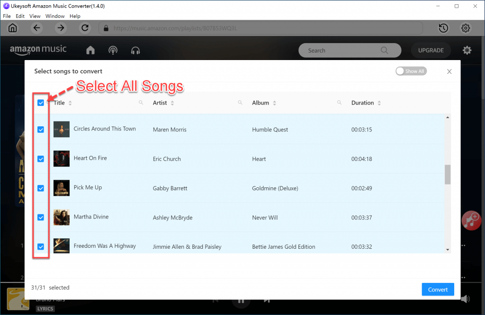The height and width of the screenshot is (315, 485).
Task: Uncheck the select-all songs checkbox
Action: click(x=41, y=103)
